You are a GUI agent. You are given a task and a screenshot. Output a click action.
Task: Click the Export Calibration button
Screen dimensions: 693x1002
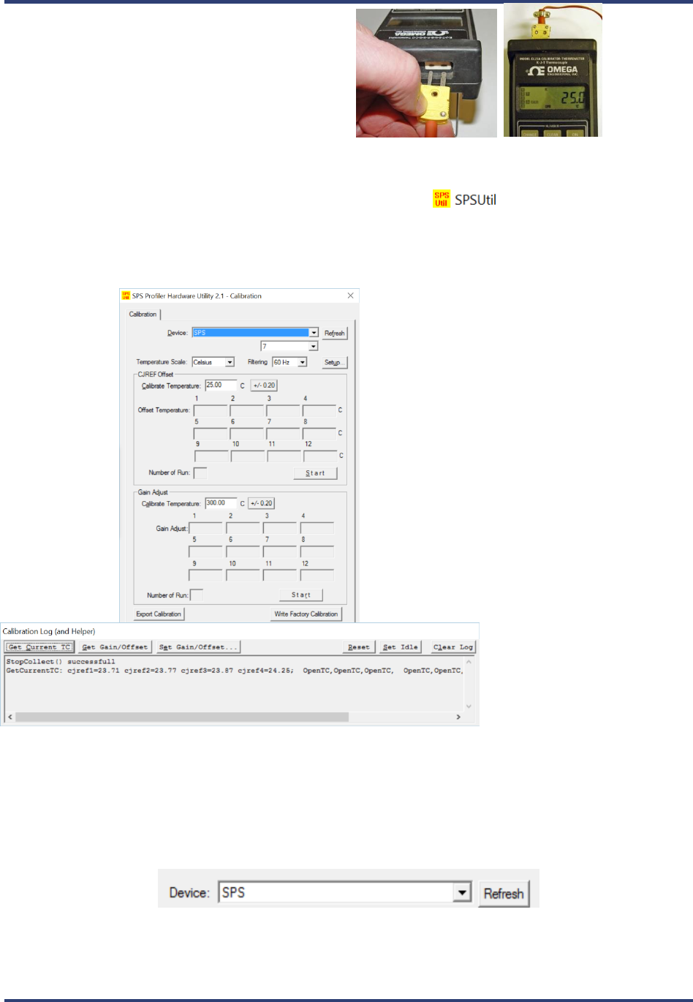pos(159,614)
